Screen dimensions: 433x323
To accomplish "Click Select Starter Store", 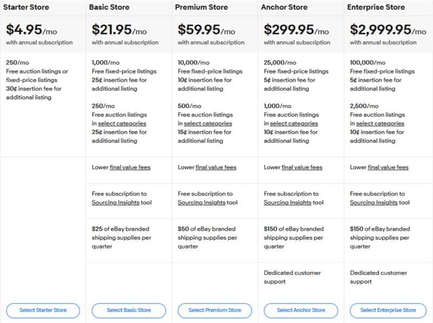I will coord(43,310).
